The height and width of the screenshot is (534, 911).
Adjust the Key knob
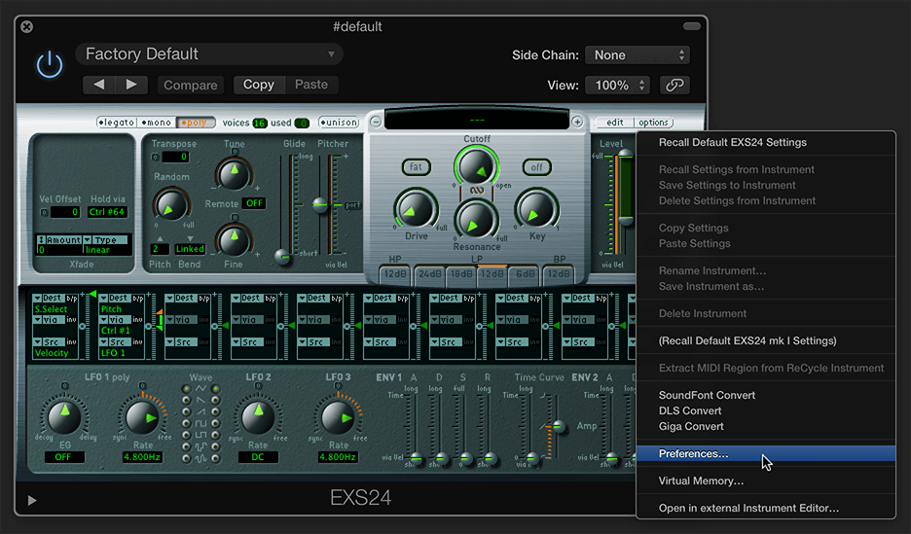(536, 209)
